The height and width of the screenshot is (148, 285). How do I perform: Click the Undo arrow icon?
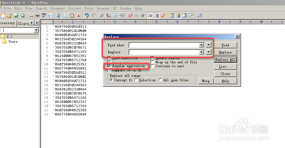(87, 16)
